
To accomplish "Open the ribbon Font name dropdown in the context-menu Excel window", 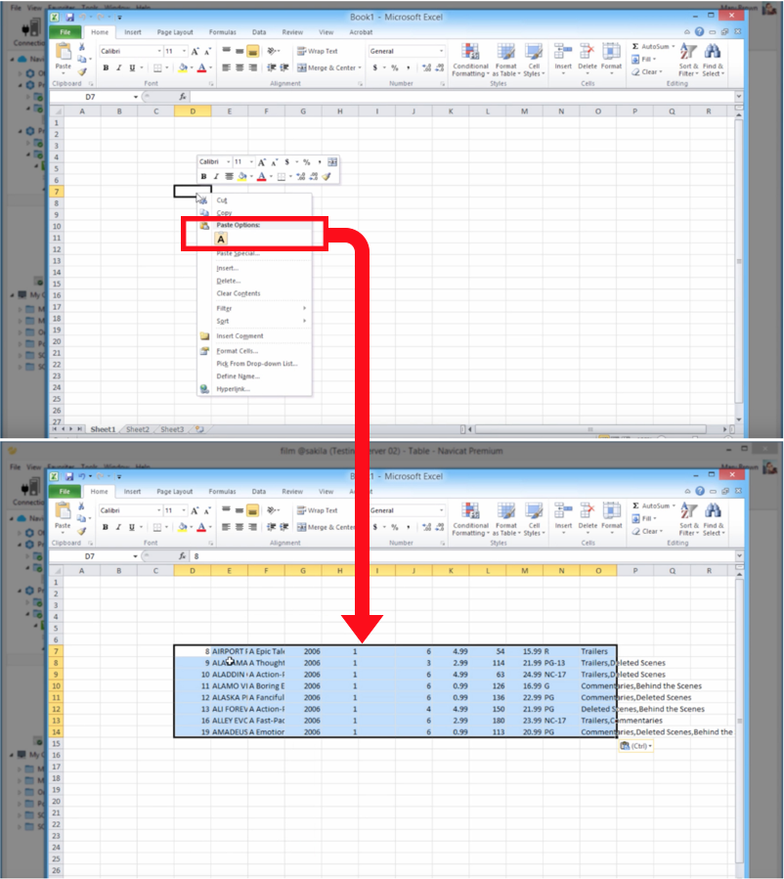I will pos(159,51).
